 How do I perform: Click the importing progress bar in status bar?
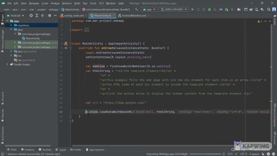[205, 154]
